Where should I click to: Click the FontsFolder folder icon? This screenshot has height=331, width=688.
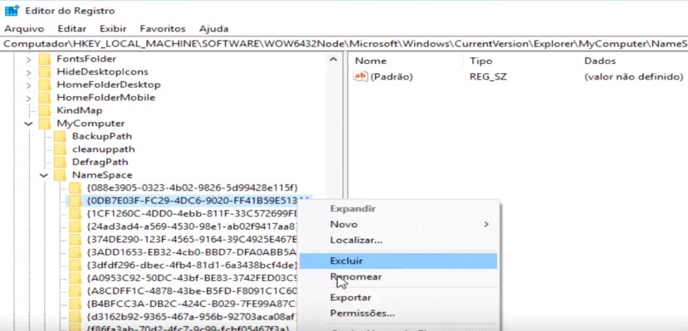click(x=44, y=59)
